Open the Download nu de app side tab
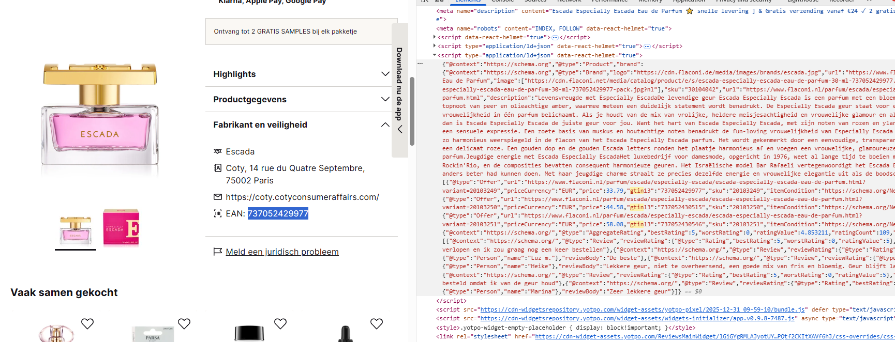Image resolution: width=895 pixels, height=342 pixels. click(x=399, y=90)
